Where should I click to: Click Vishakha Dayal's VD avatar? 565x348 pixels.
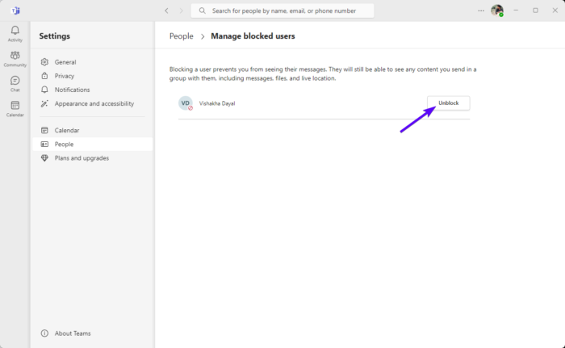[186, 103]
